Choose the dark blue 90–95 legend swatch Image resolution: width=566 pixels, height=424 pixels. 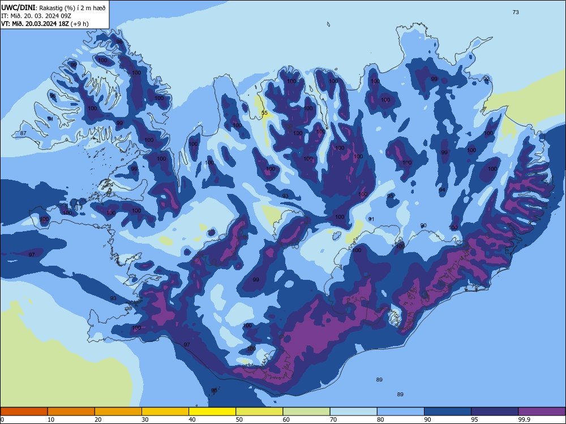coord(448,412)
